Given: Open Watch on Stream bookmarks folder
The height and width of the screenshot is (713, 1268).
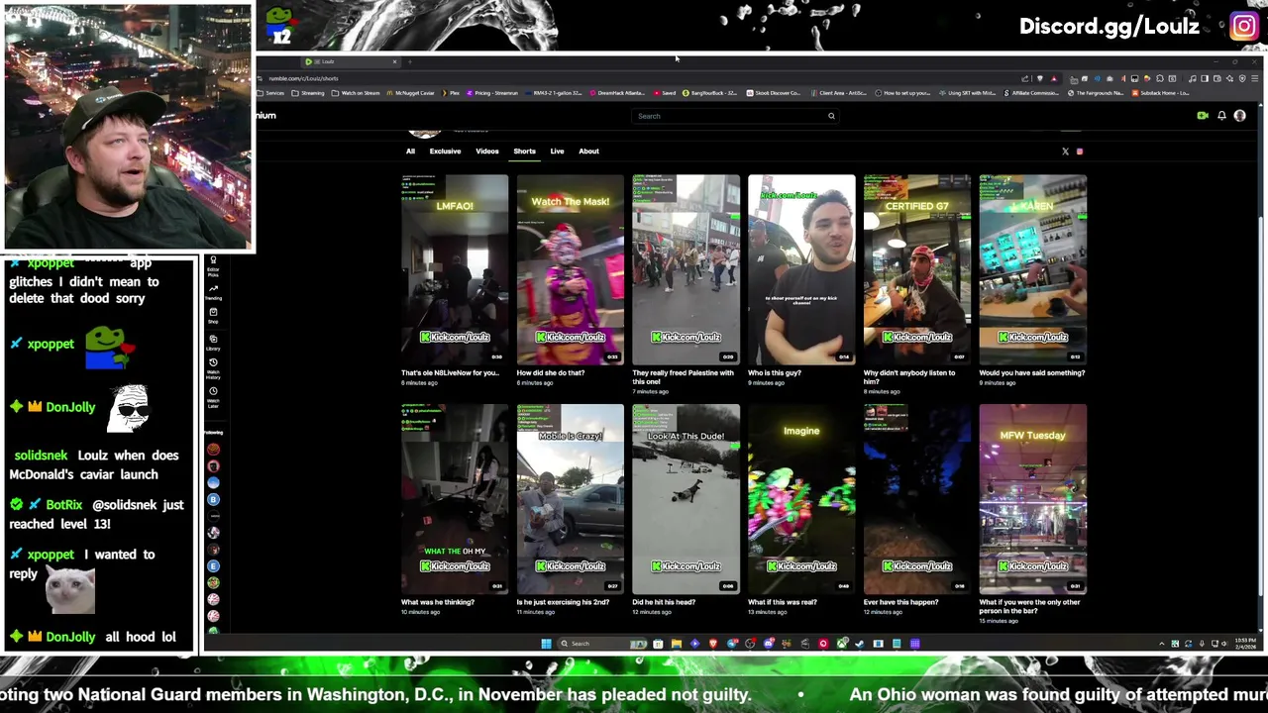Looking at the screenshot, I should [356, 93].
